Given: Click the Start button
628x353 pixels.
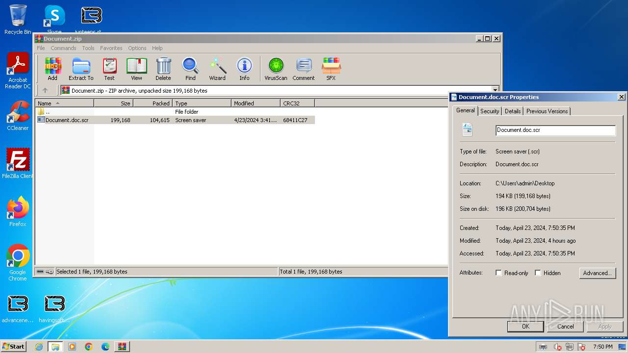Looking at the screenshot, I should click(x=13, y=347).
